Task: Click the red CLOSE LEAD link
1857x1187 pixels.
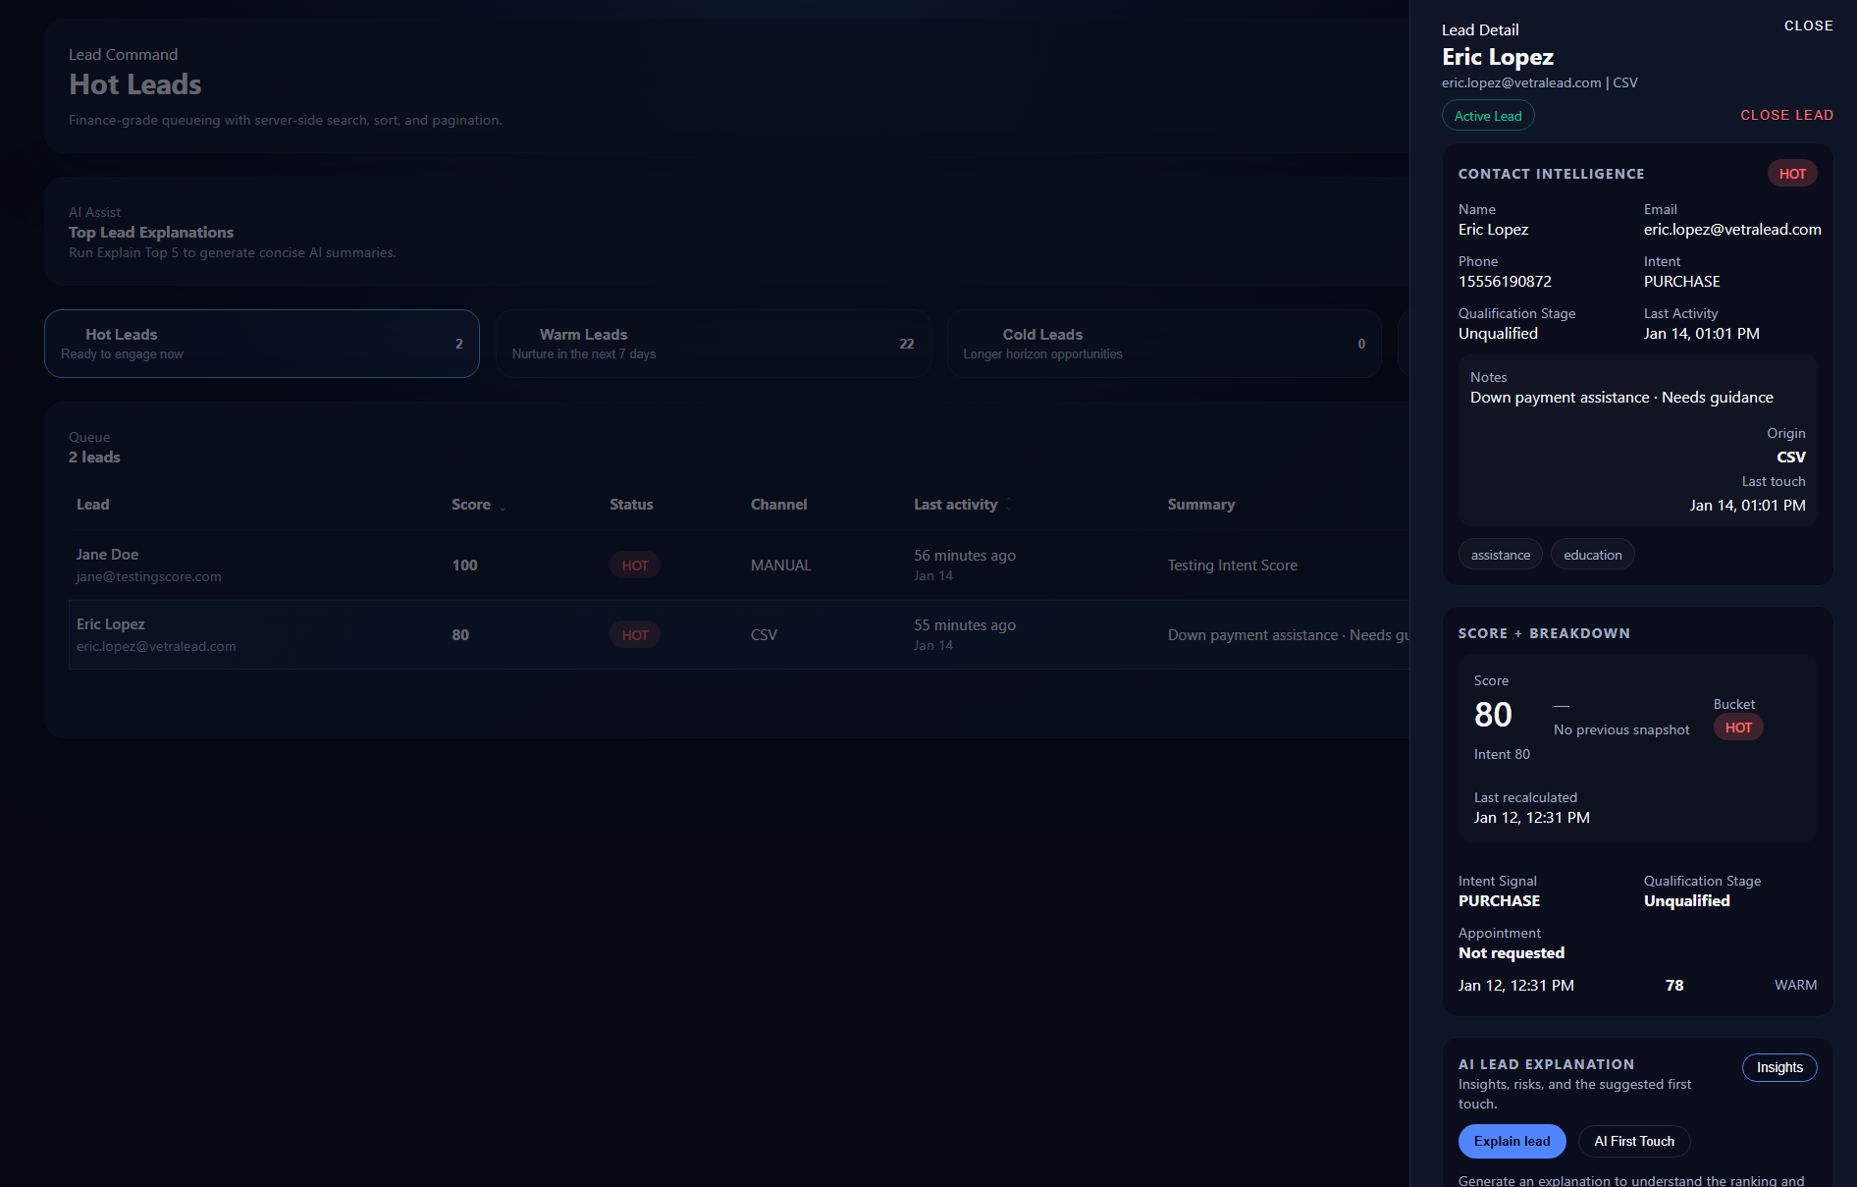Action: pos(1786,115)
